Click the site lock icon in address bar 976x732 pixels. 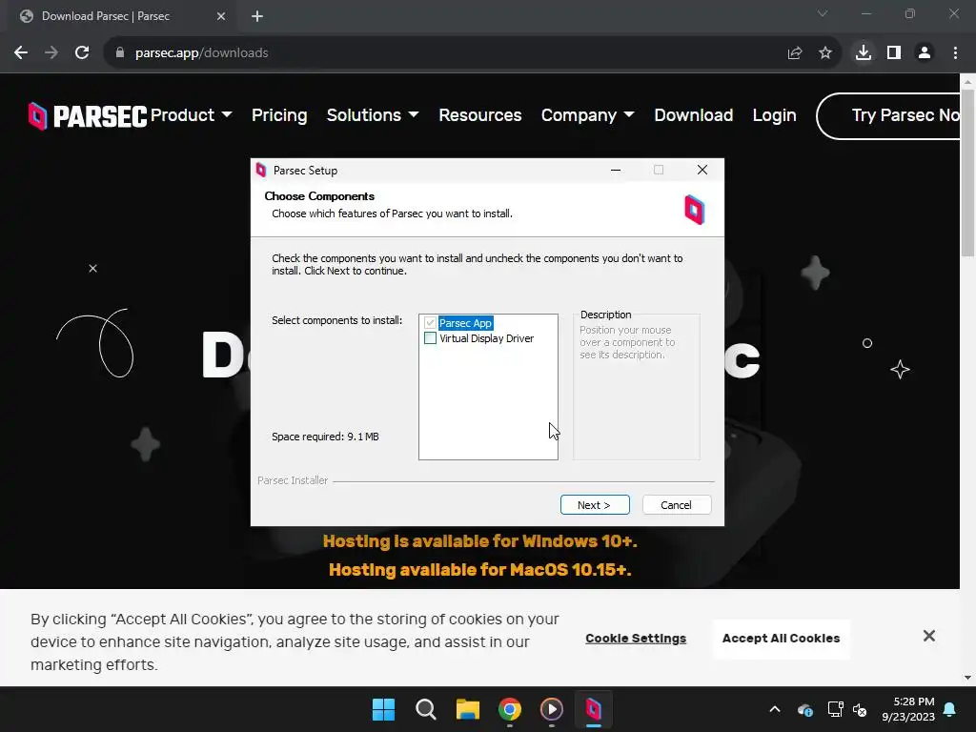(x=120, y=53)
